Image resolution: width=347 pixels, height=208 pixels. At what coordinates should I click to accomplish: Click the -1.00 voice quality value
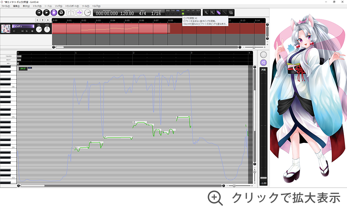pos(263,183)
